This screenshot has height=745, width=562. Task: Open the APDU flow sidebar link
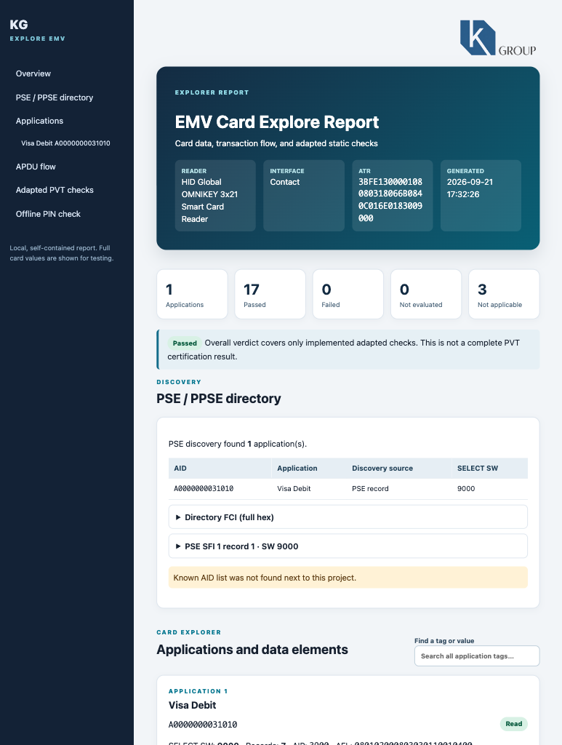pos(36,167)
